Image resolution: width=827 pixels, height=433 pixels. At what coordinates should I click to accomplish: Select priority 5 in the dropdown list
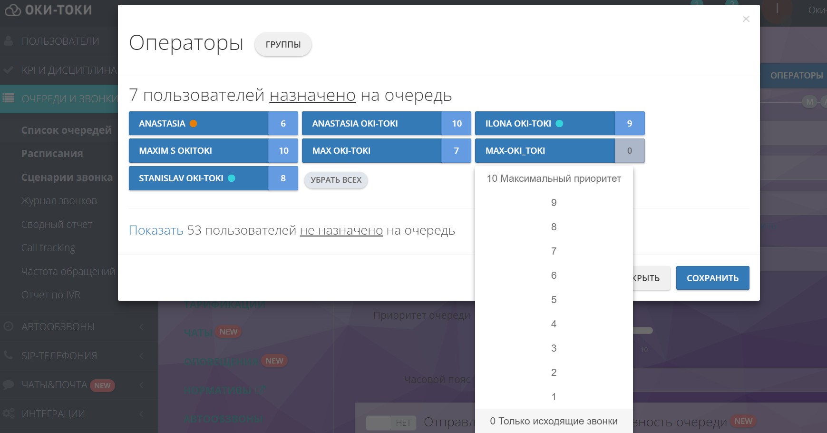pyautogui.click(x=554, y=299)
